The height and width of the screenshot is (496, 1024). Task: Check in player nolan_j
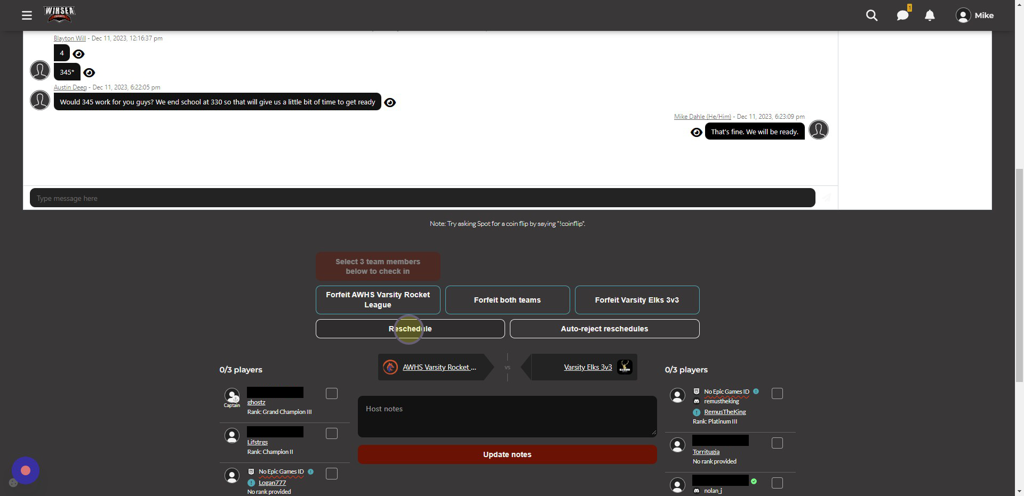pyautogui.click(x=778, y=483)
